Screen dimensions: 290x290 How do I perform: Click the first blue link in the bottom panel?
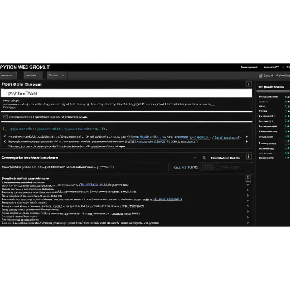pos(89,185)
